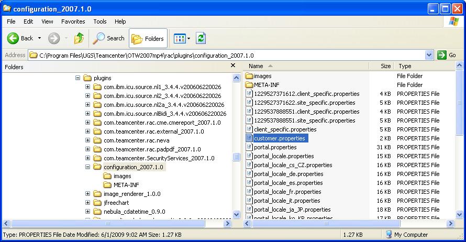Click folder icon in window title bar
466x242 pixels.
click(6, 8)
